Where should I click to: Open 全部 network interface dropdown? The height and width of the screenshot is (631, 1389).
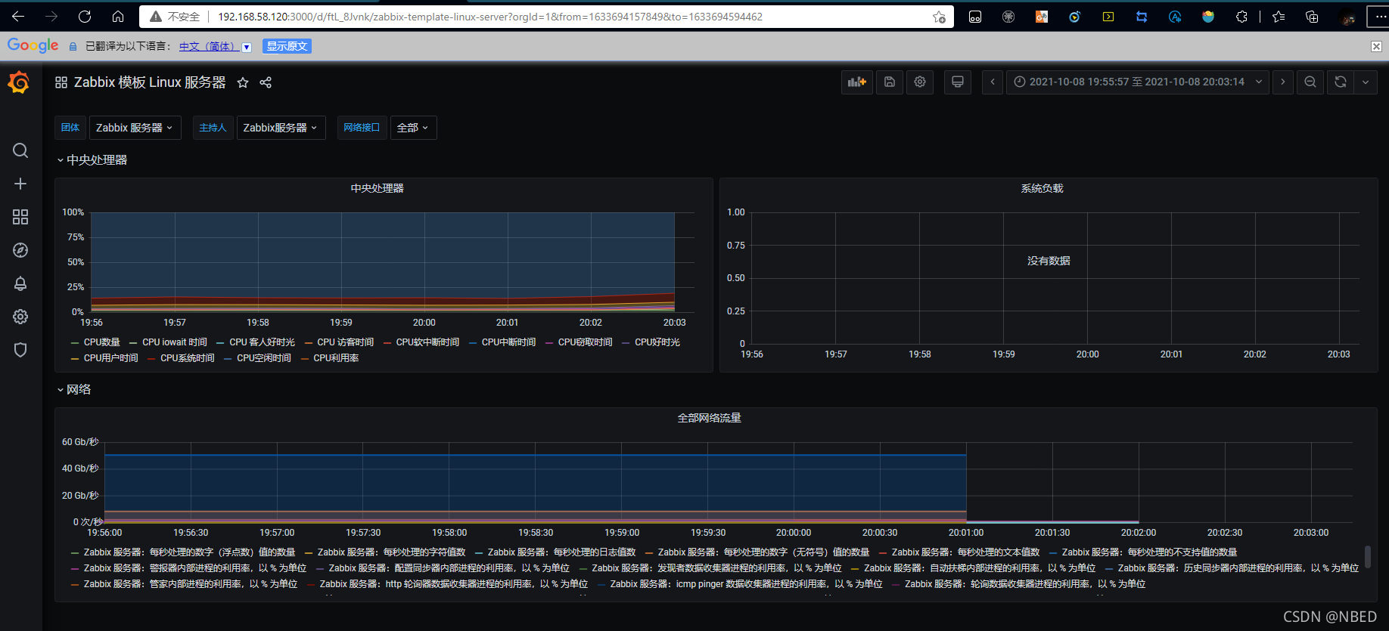click(x=413, y=128)
